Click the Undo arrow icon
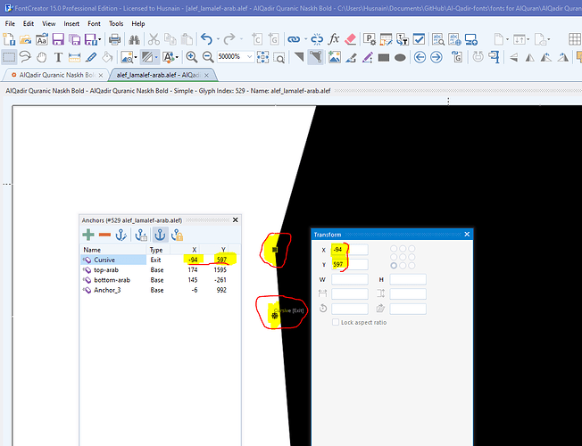The image size is (582, 446). (206, 39)
